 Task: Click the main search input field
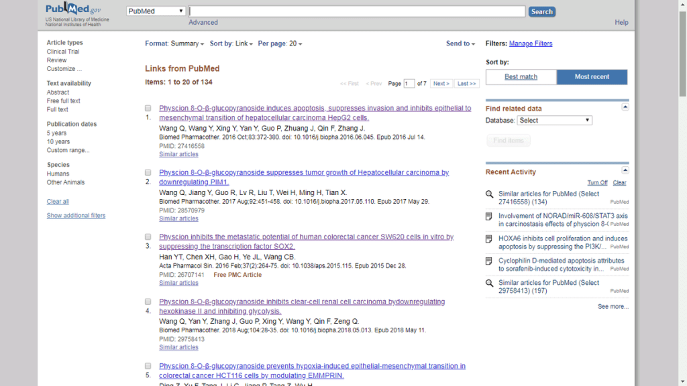coord(357,11)
